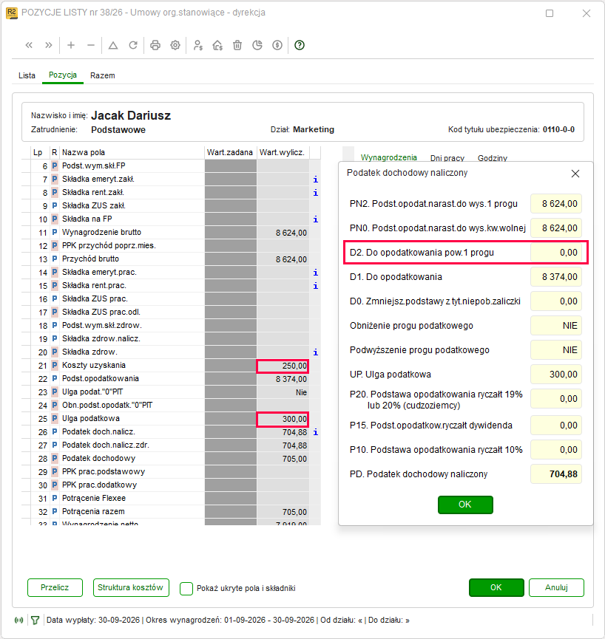This screenshot has height=639, width=605.
Task: Click the triangle icon in the toolbar
Action: 113,45
